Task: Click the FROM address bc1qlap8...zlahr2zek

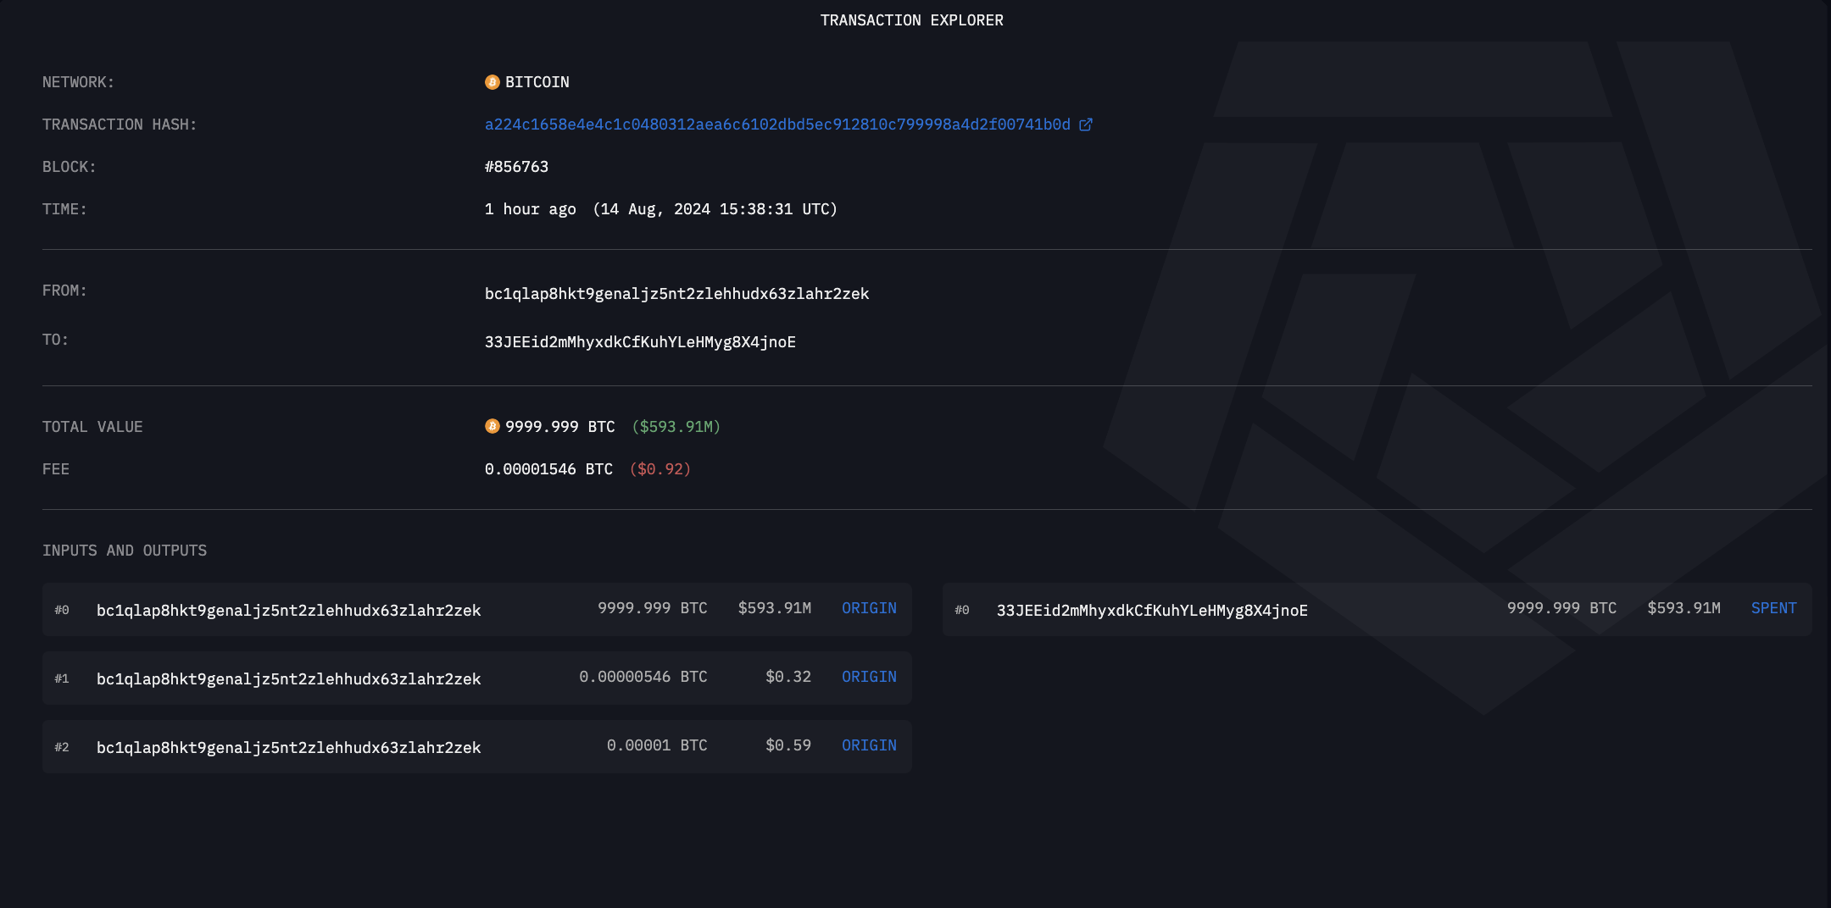Action: click(676, 294)
